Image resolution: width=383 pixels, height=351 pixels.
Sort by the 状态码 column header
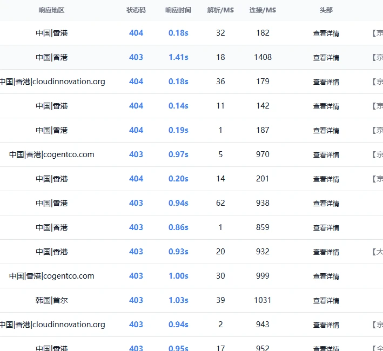tap(136, 10)
